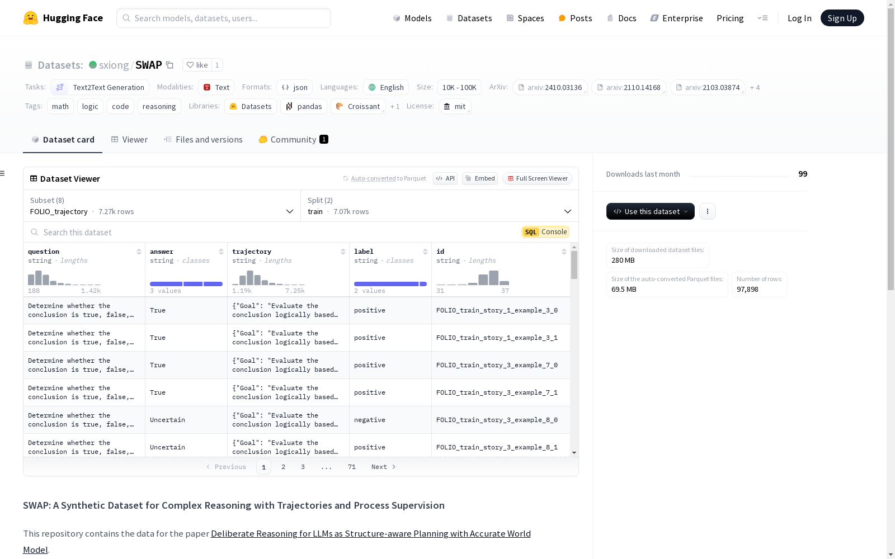Sort the id column
This screenshot has width=895, height=559.
[x=564, y=252]
